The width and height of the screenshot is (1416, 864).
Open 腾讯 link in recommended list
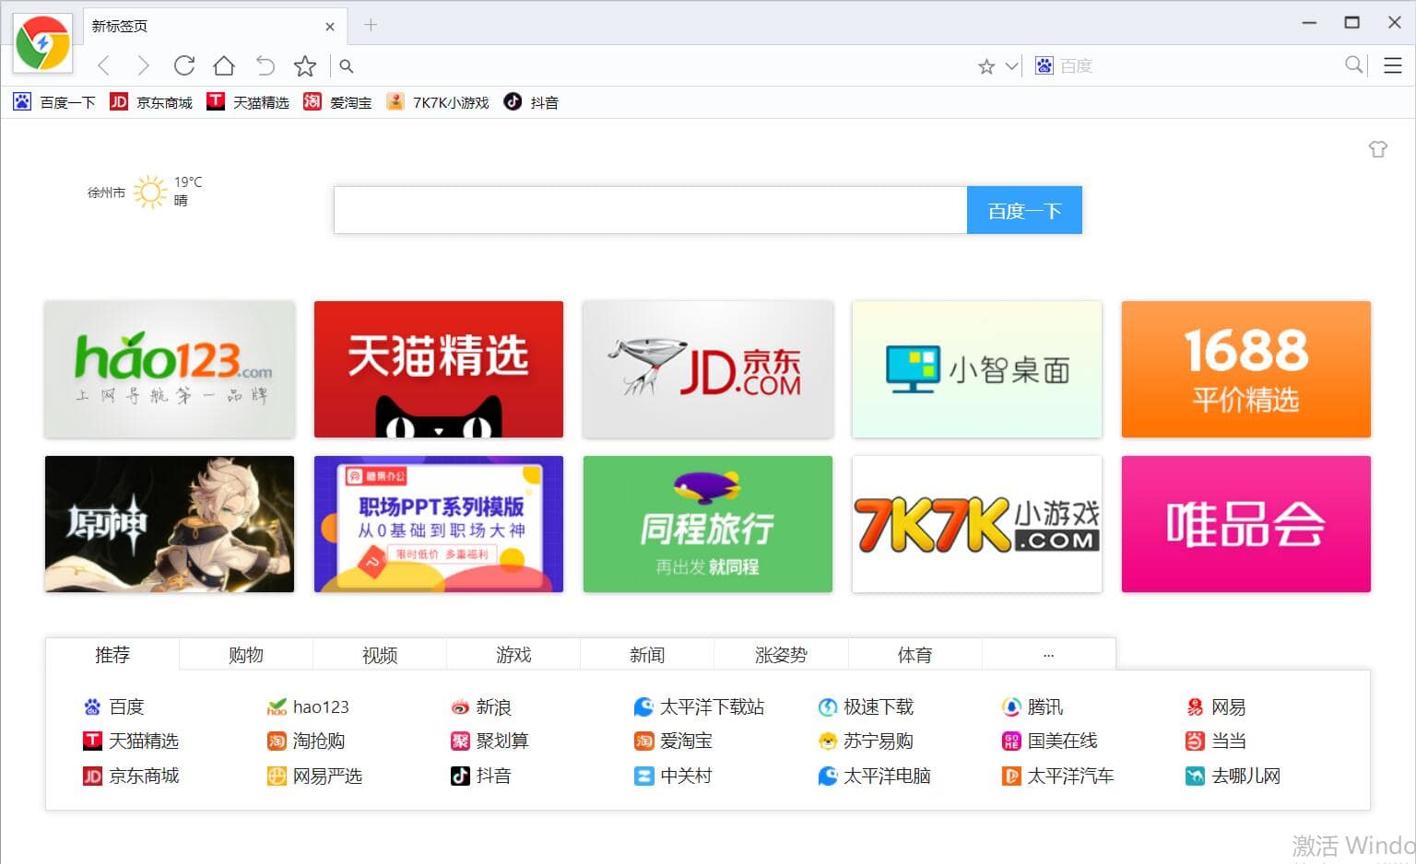point(1032,706)
